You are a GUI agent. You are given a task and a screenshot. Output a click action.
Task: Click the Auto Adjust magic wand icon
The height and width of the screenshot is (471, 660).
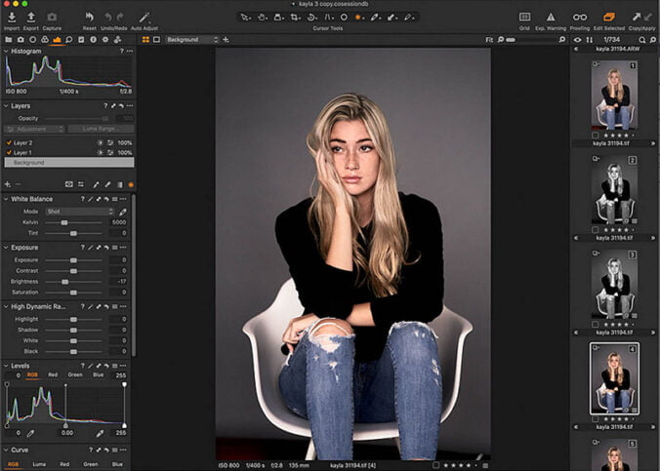click(x=144, y=17)
